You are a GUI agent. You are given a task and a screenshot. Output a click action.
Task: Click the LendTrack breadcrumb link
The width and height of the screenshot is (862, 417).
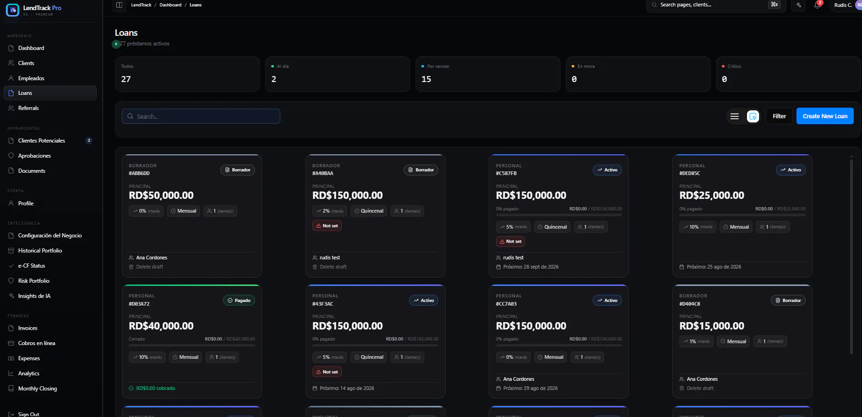[x=141, y=5]
